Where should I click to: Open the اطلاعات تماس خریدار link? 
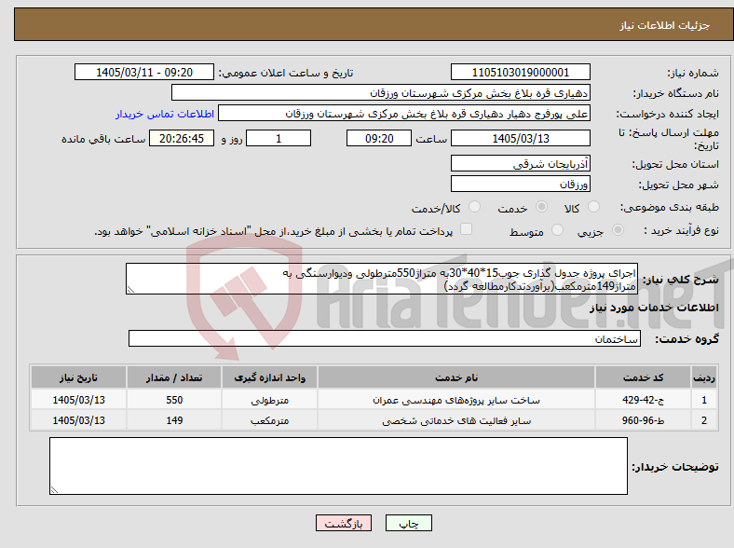coord(165,114)
